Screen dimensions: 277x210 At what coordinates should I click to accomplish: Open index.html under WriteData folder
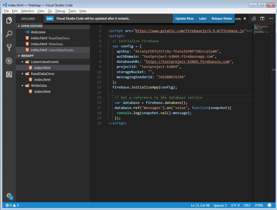[53, 91]
